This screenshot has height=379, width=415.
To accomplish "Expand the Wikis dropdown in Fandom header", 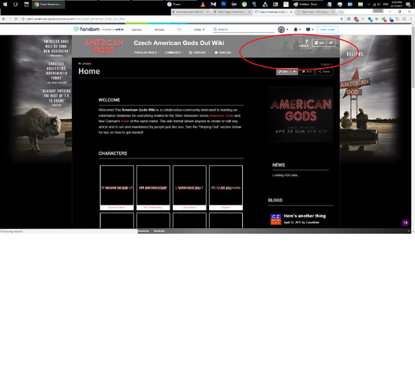I will pyautogui.click(x=199, y=30).
